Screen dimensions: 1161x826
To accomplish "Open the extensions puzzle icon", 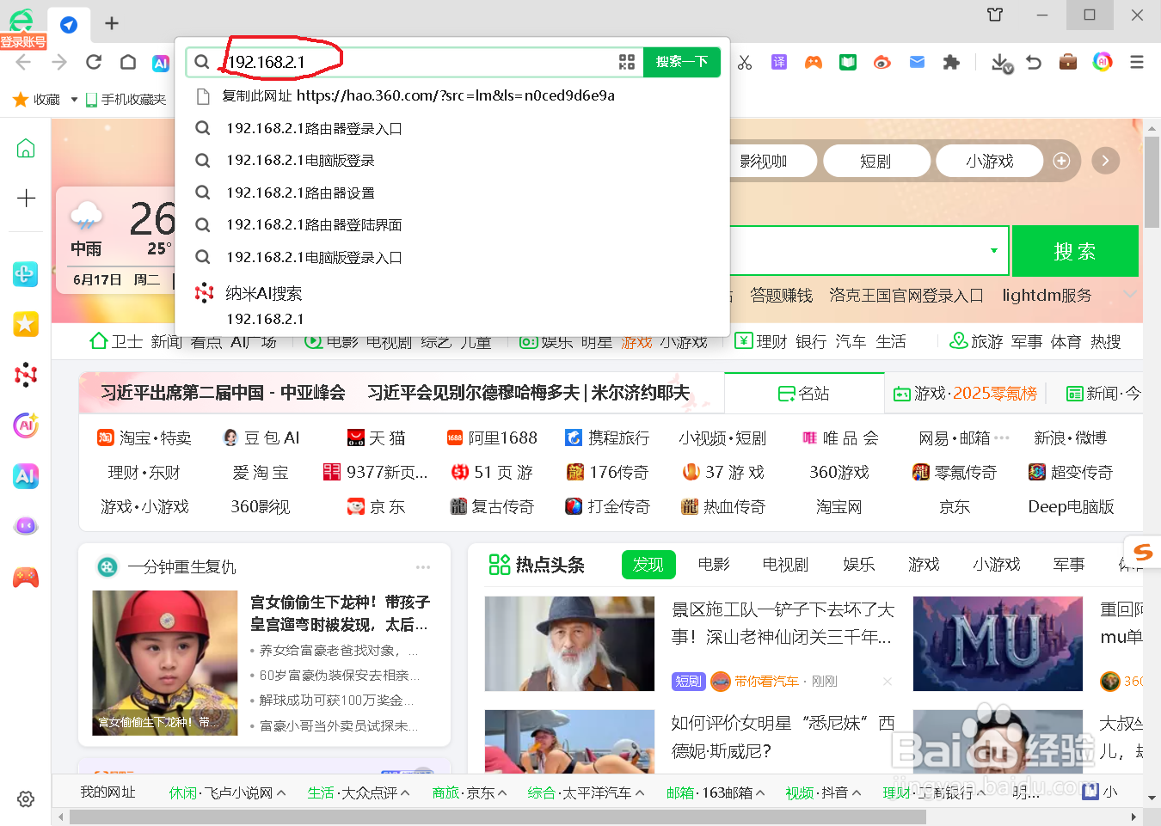I will click(x=951, y=62).
